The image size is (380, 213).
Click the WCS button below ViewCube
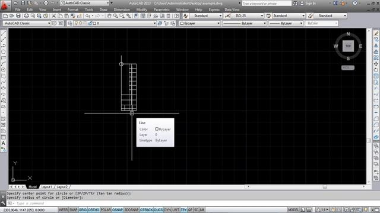point(348,67)
